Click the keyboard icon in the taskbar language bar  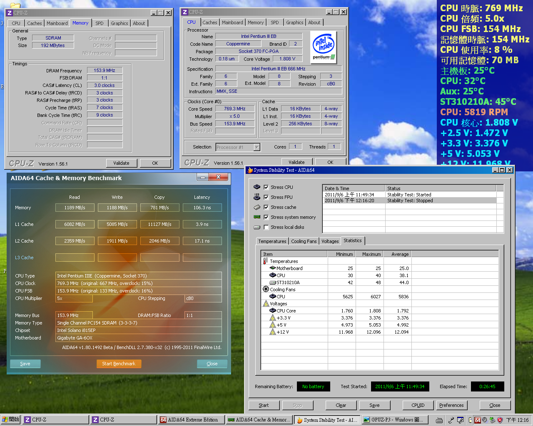tap(439, 420)
